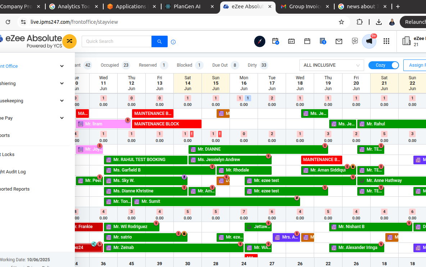Toggle the Cozy view switch

click(x=384, y=65)
